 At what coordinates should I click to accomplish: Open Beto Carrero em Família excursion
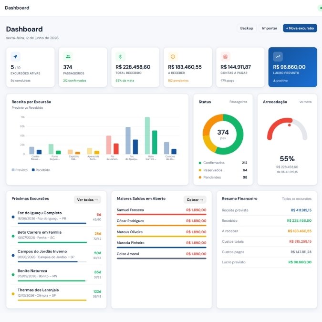point(56,236)
